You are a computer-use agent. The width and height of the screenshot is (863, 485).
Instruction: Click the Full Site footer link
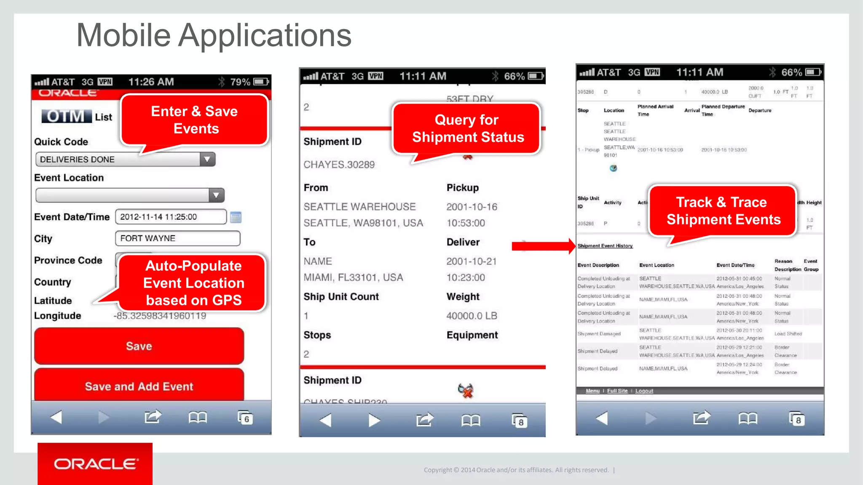(x=617, y=391)
